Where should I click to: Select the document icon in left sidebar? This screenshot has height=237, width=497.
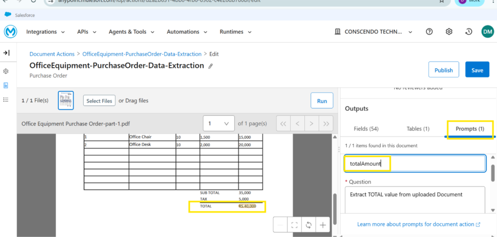pos(6,85)
